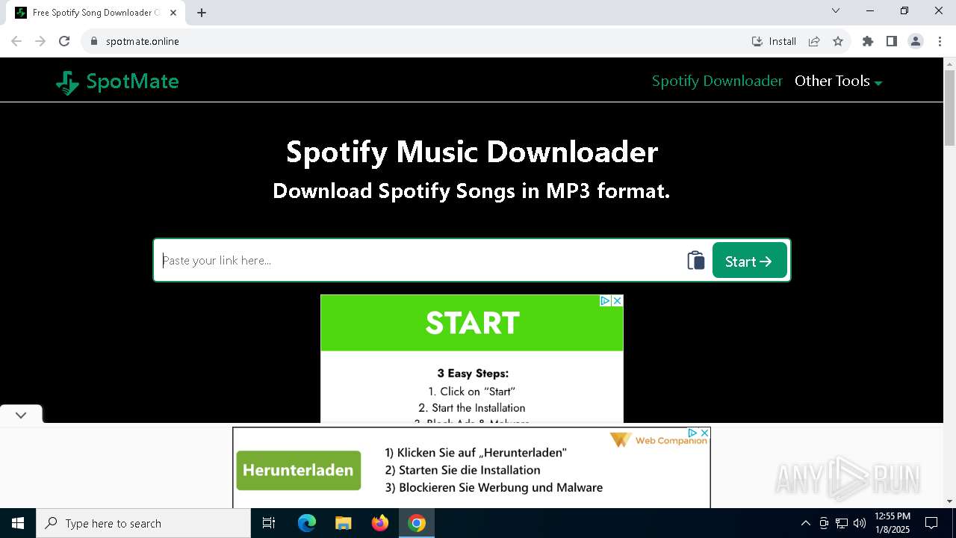Screen dimensions: 956x538
Task: Click the taskbar search box
Action: [143, 523]
